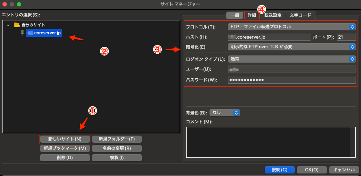Click the yellow folder icon for 自分のサイト
361x176 pixels.
[17, 25]
